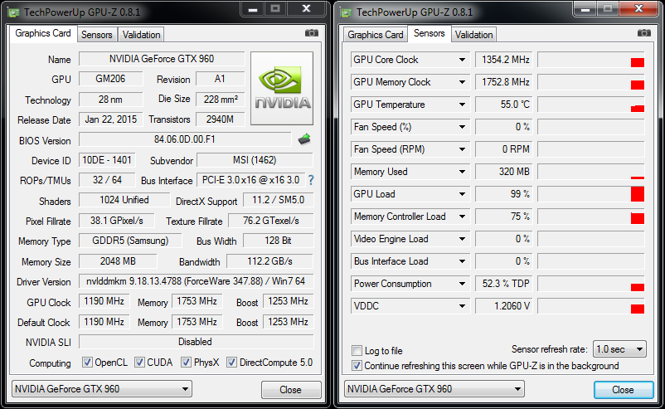Click the 320 MB memory used value
Image resolution: width=665 pixels, height=409 pixels.
(504, 172)
